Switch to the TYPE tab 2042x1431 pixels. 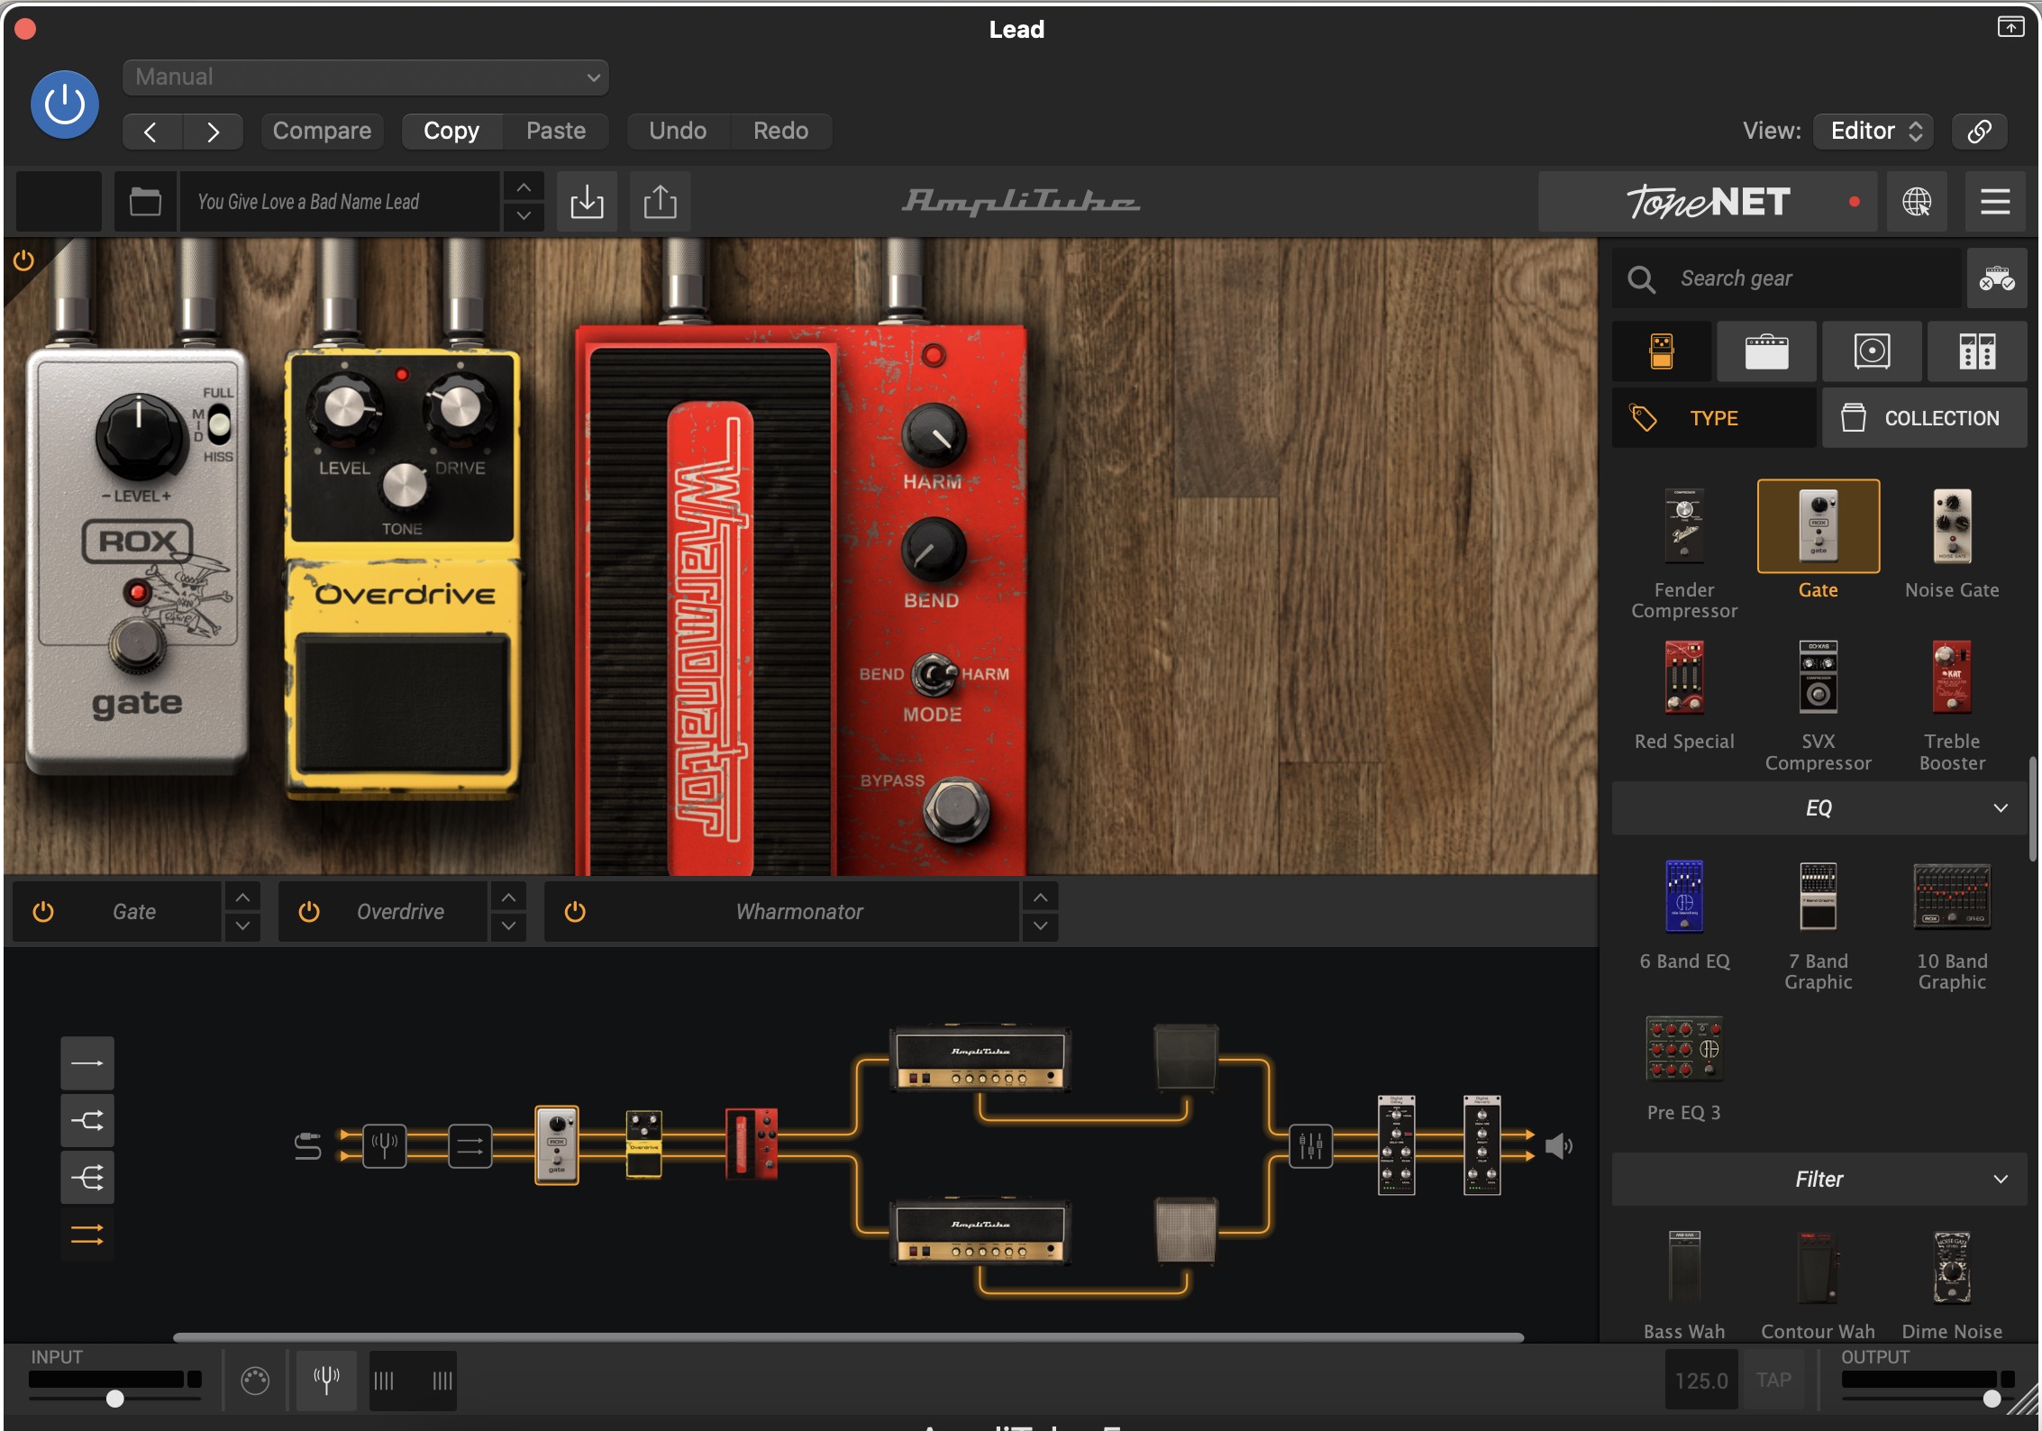(x=1714, y=418)
